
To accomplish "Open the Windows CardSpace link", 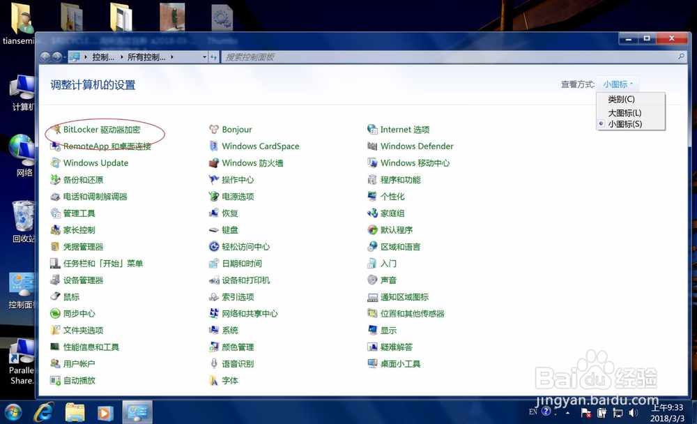I will [261, 146].
